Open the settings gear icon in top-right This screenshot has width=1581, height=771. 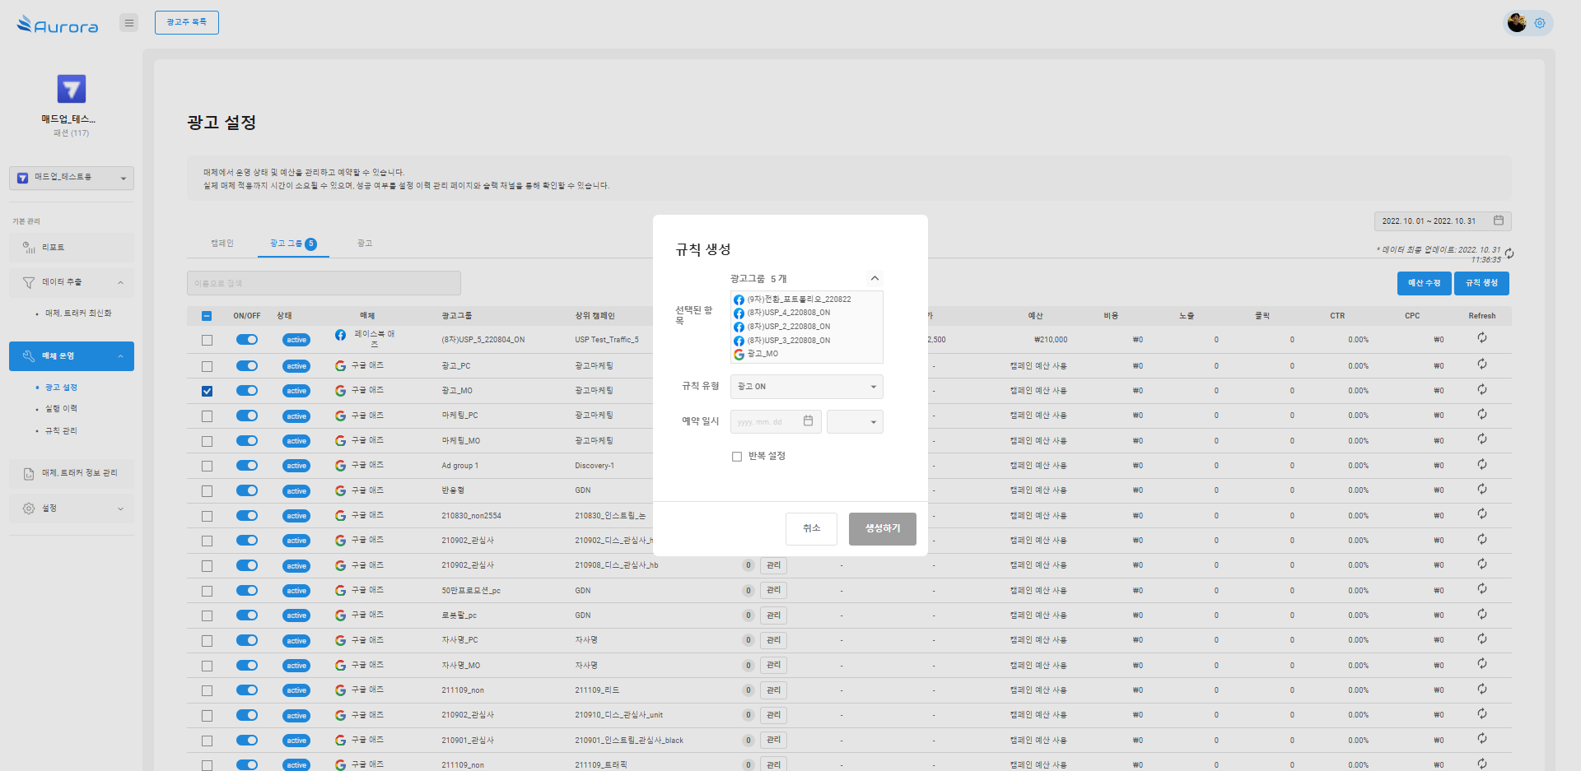point(1540,23)
